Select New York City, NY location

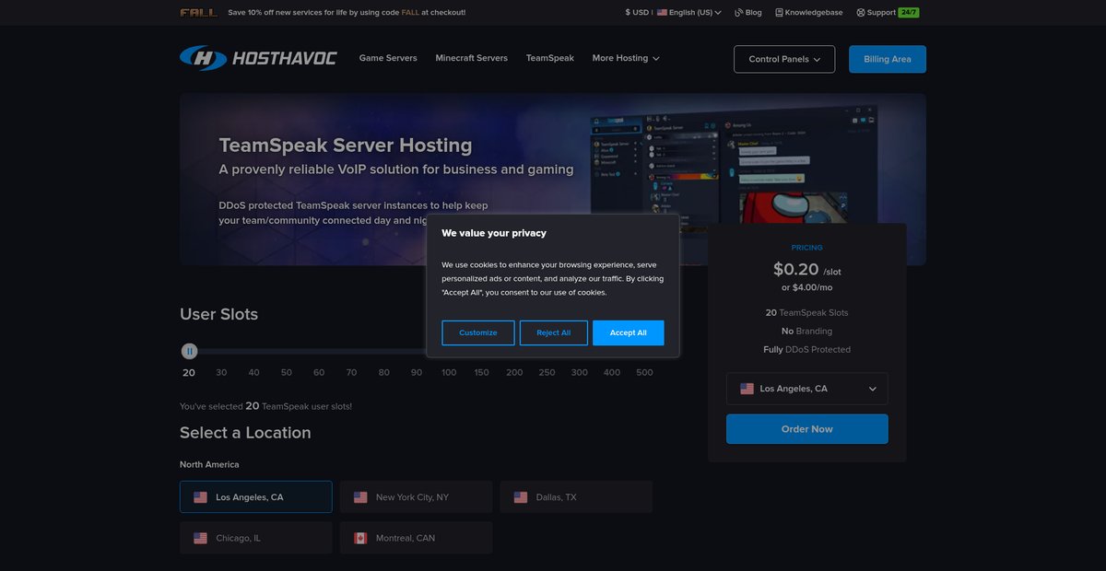click(417, 497)
